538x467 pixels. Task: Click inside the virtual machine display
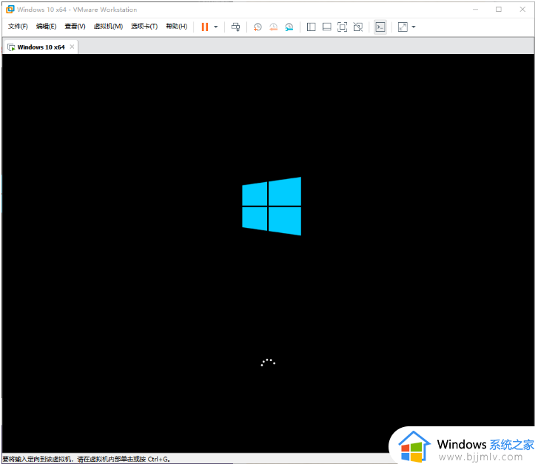tap(269, 253)
